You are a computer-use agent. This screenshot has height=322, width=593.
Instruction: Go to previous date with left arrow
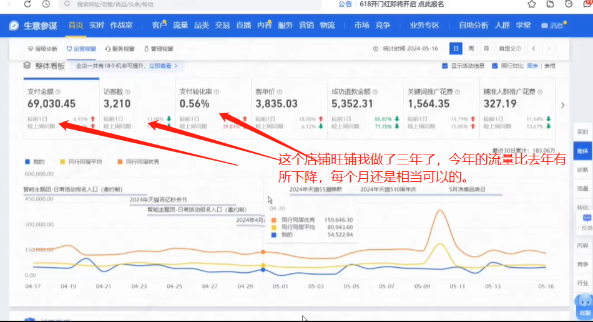[534, 49]
